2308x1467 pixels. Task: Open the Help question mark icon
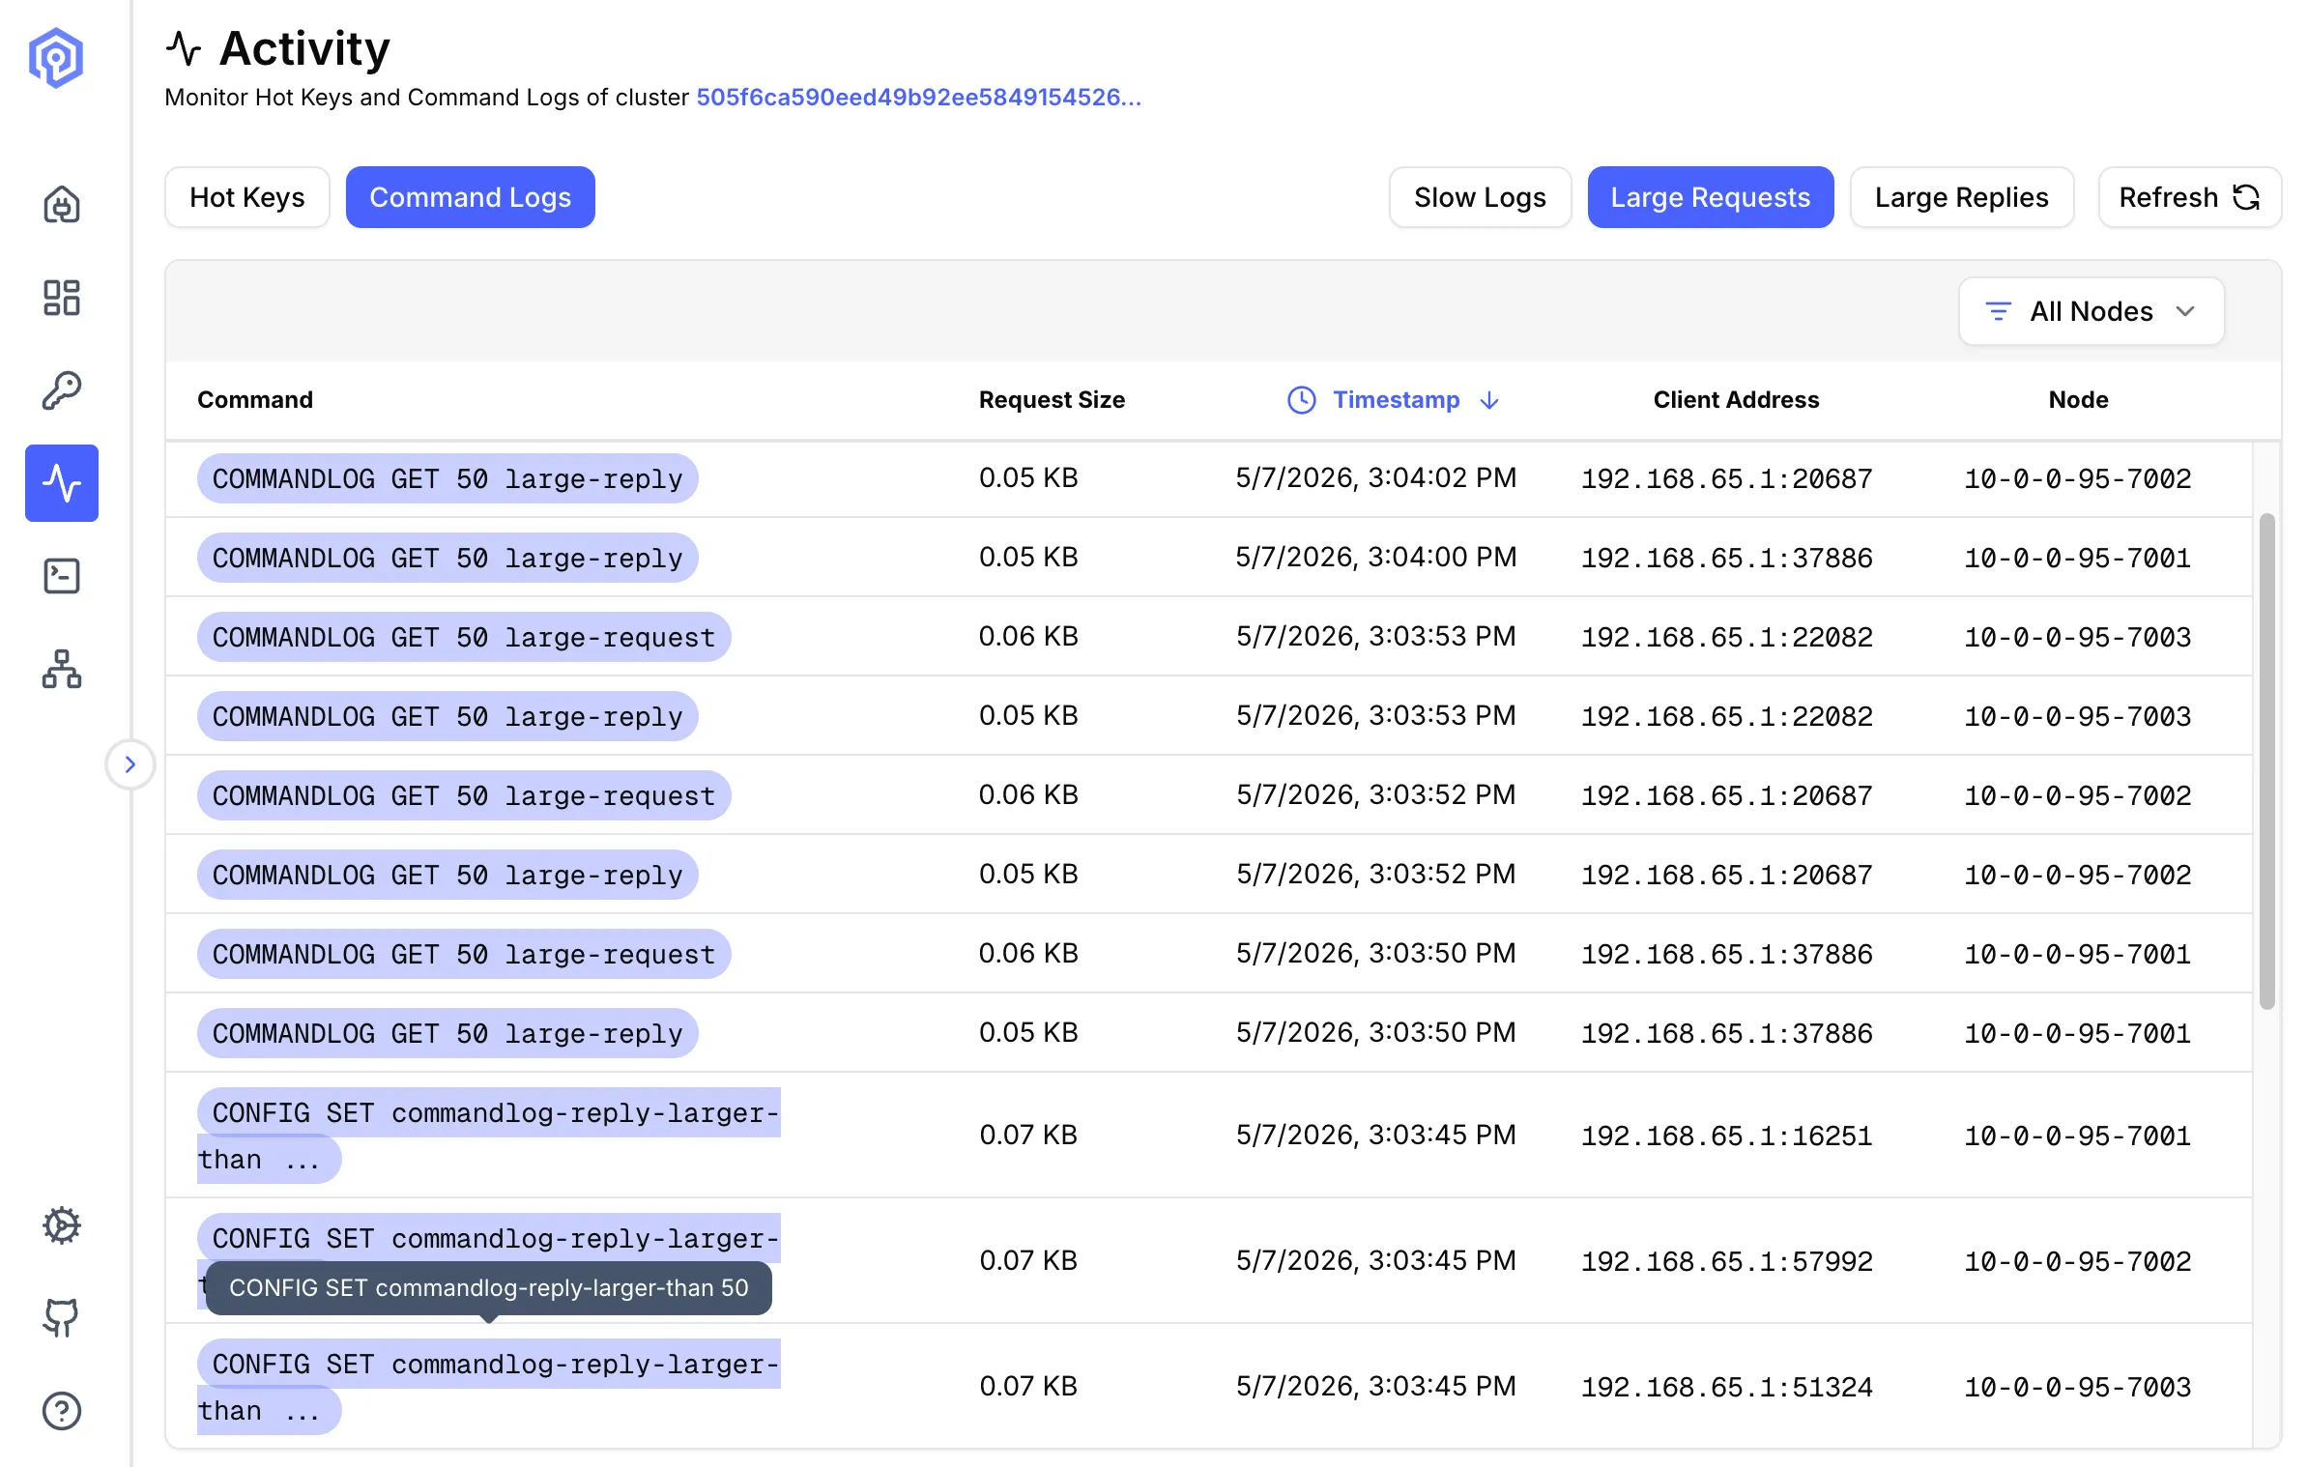pos(62,1411)
